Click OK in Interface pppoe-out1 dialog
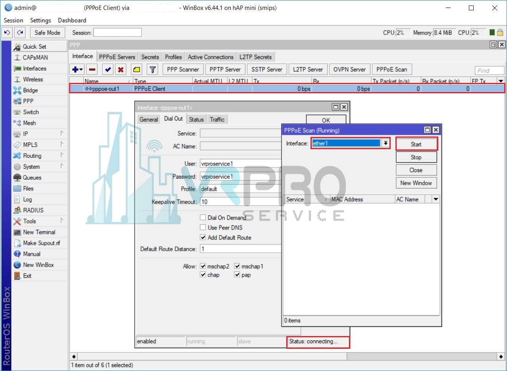The width and height of the screenshot is (507, 371). (326, 120)
